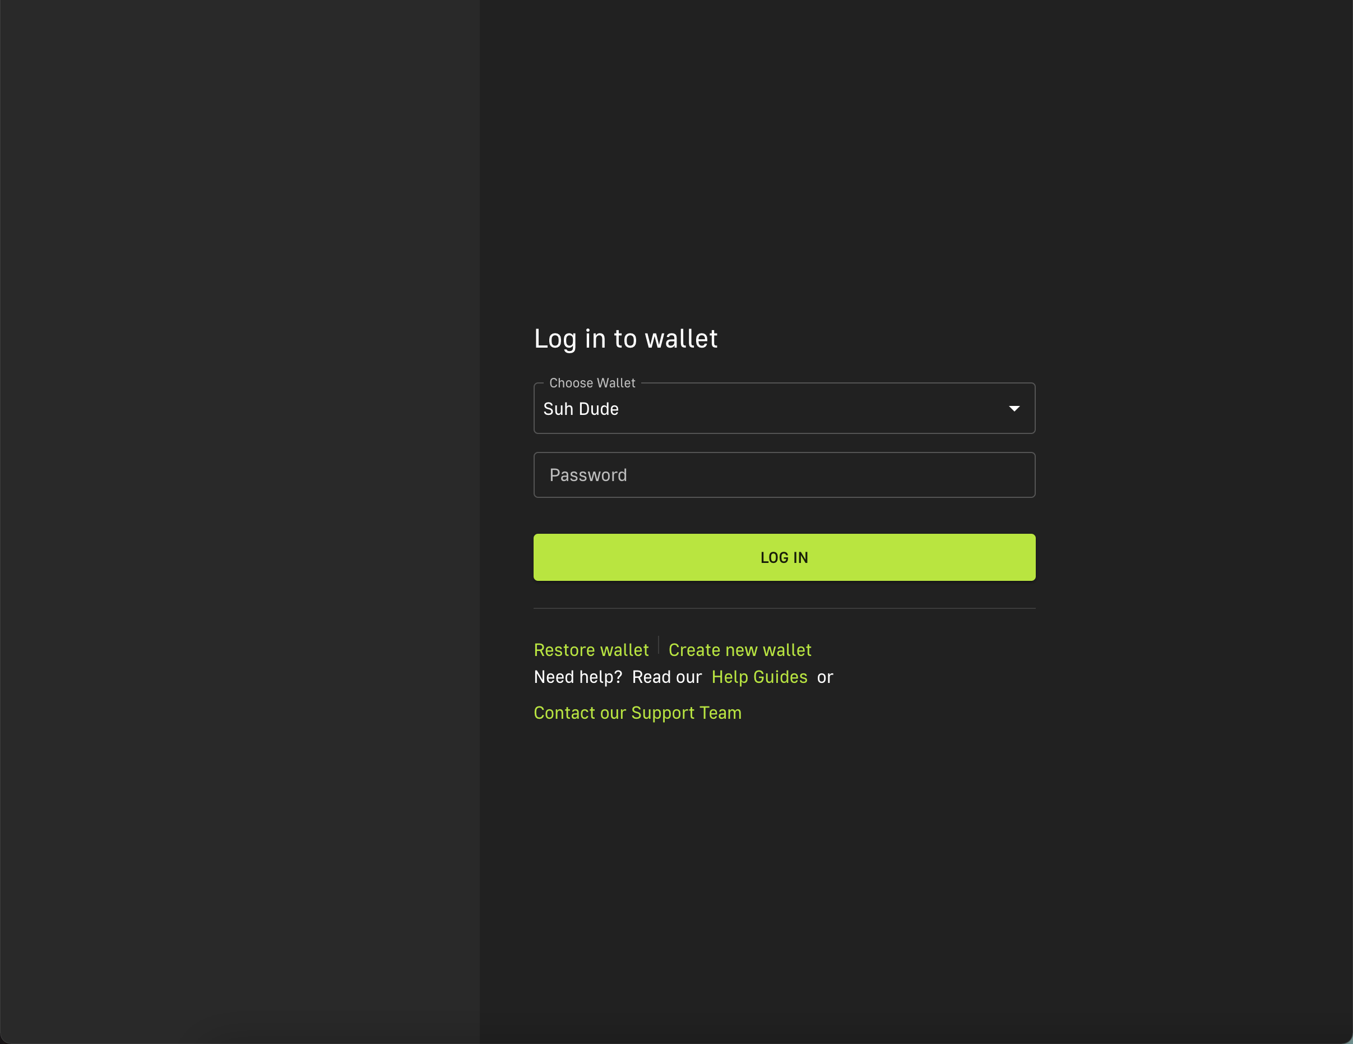Click the green LOG IN button
The image size is (1353, 1044).
pos(784,557)
